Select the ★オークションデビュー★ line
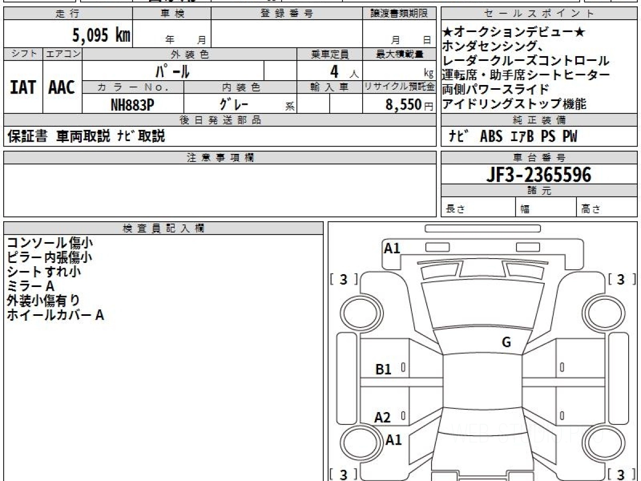The height and width of the screenshot is (481, 641). click(x=514, y=33)
